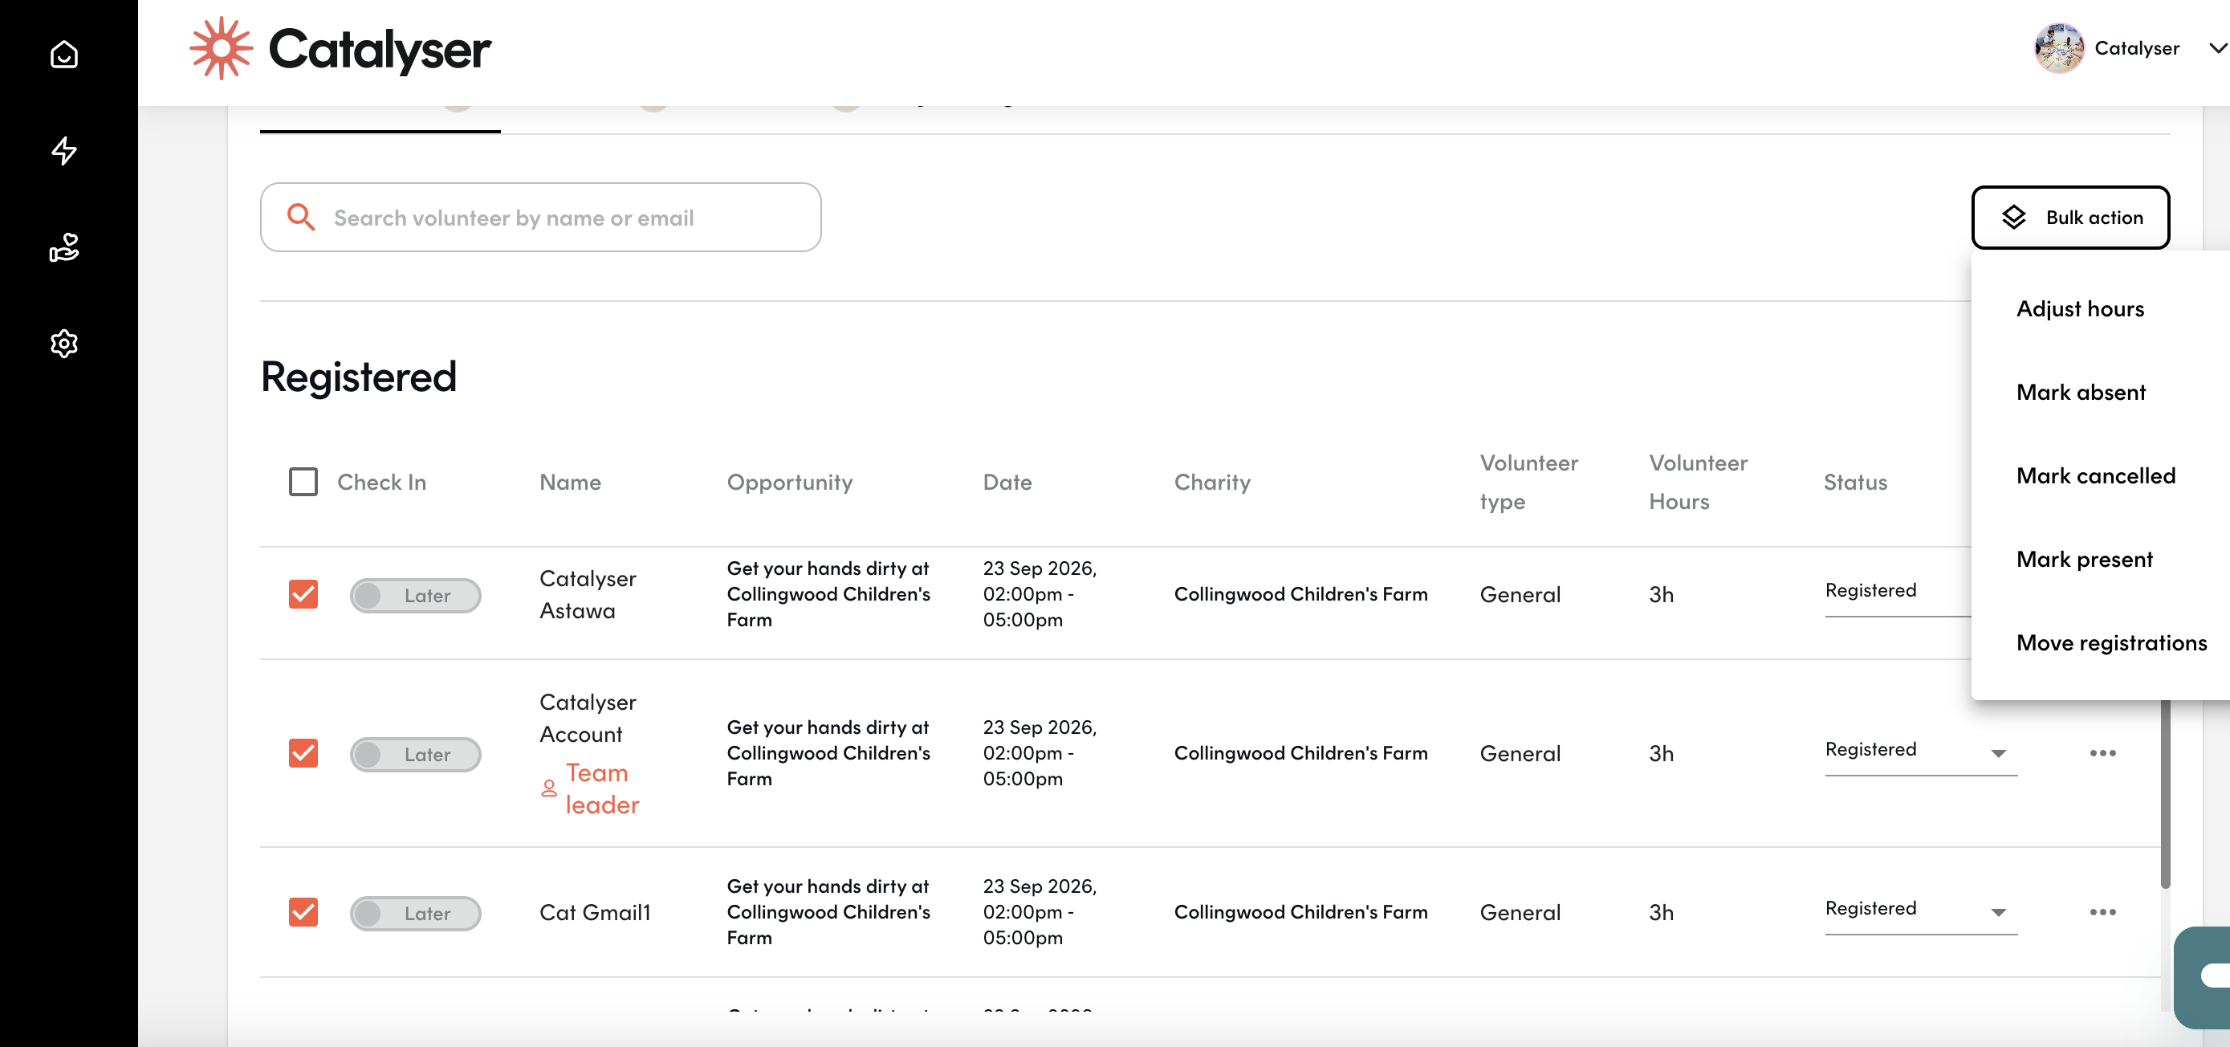Click the Catalyser sunburst logo

click(221, 48)
